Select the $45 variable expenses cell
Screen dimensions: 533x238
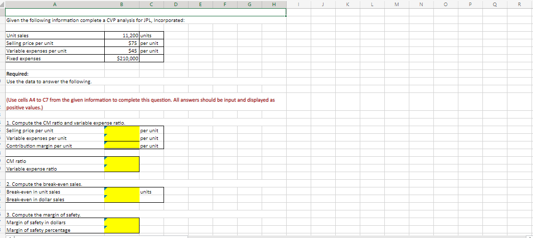(x=122, y=51)
